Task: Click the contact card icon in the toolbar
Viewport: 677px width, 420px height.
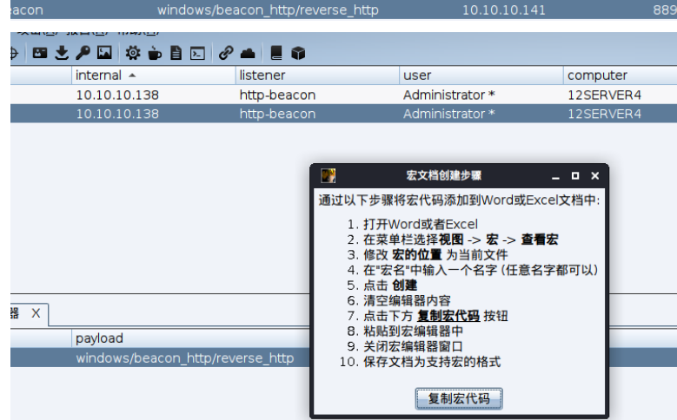Action: click(x=40, y=53)
